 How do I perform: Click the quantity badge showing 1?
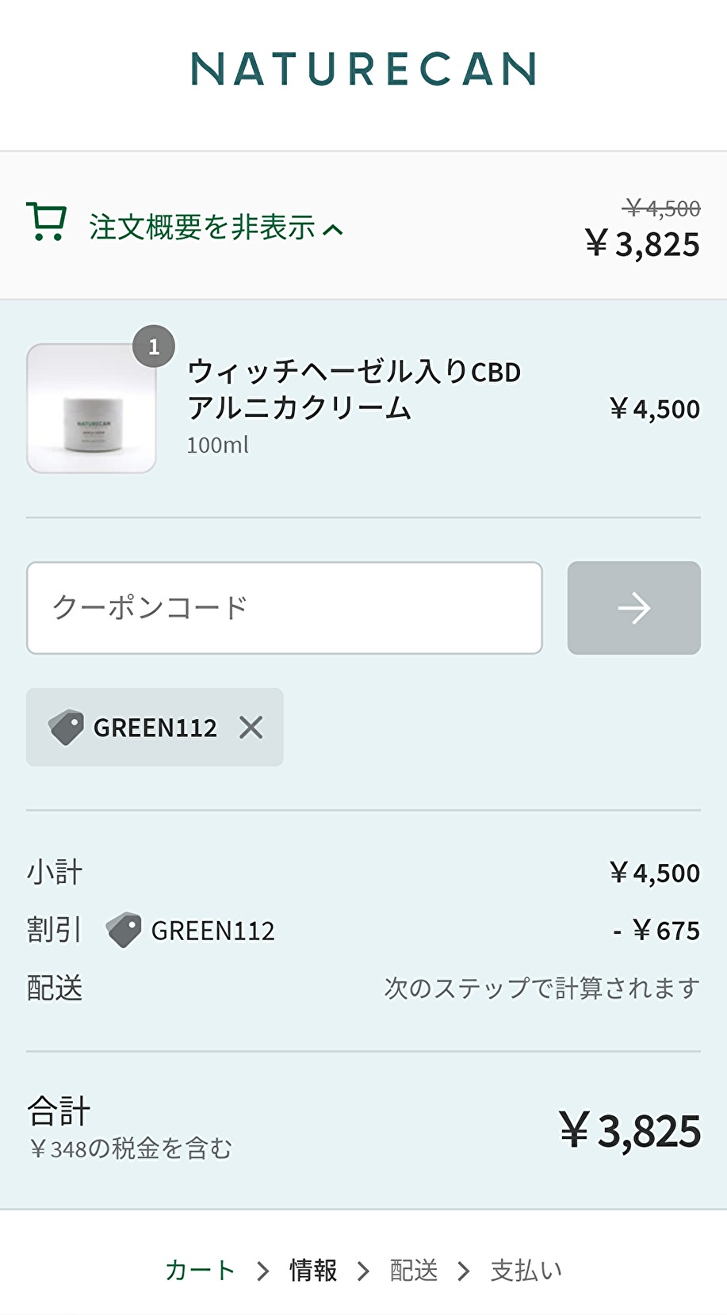tap(154, 346)
